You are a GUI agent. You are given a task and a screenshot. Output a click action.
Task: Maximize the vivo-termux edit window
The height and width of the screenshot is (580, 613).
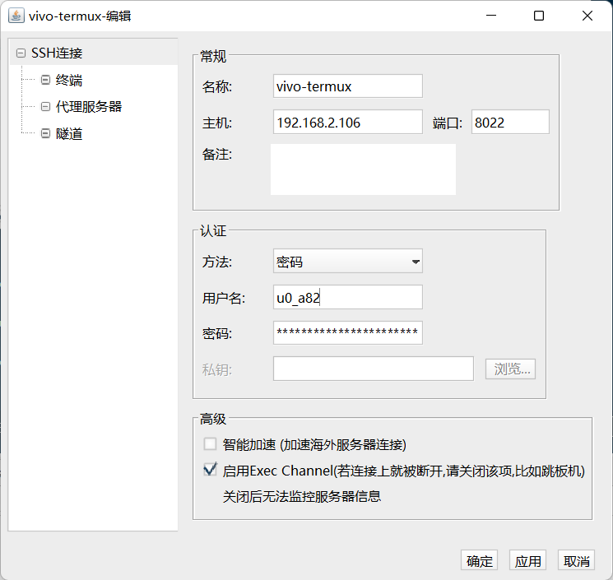539,16
